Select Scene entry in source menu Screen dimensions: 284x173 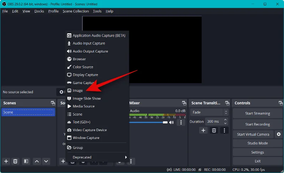97,114
